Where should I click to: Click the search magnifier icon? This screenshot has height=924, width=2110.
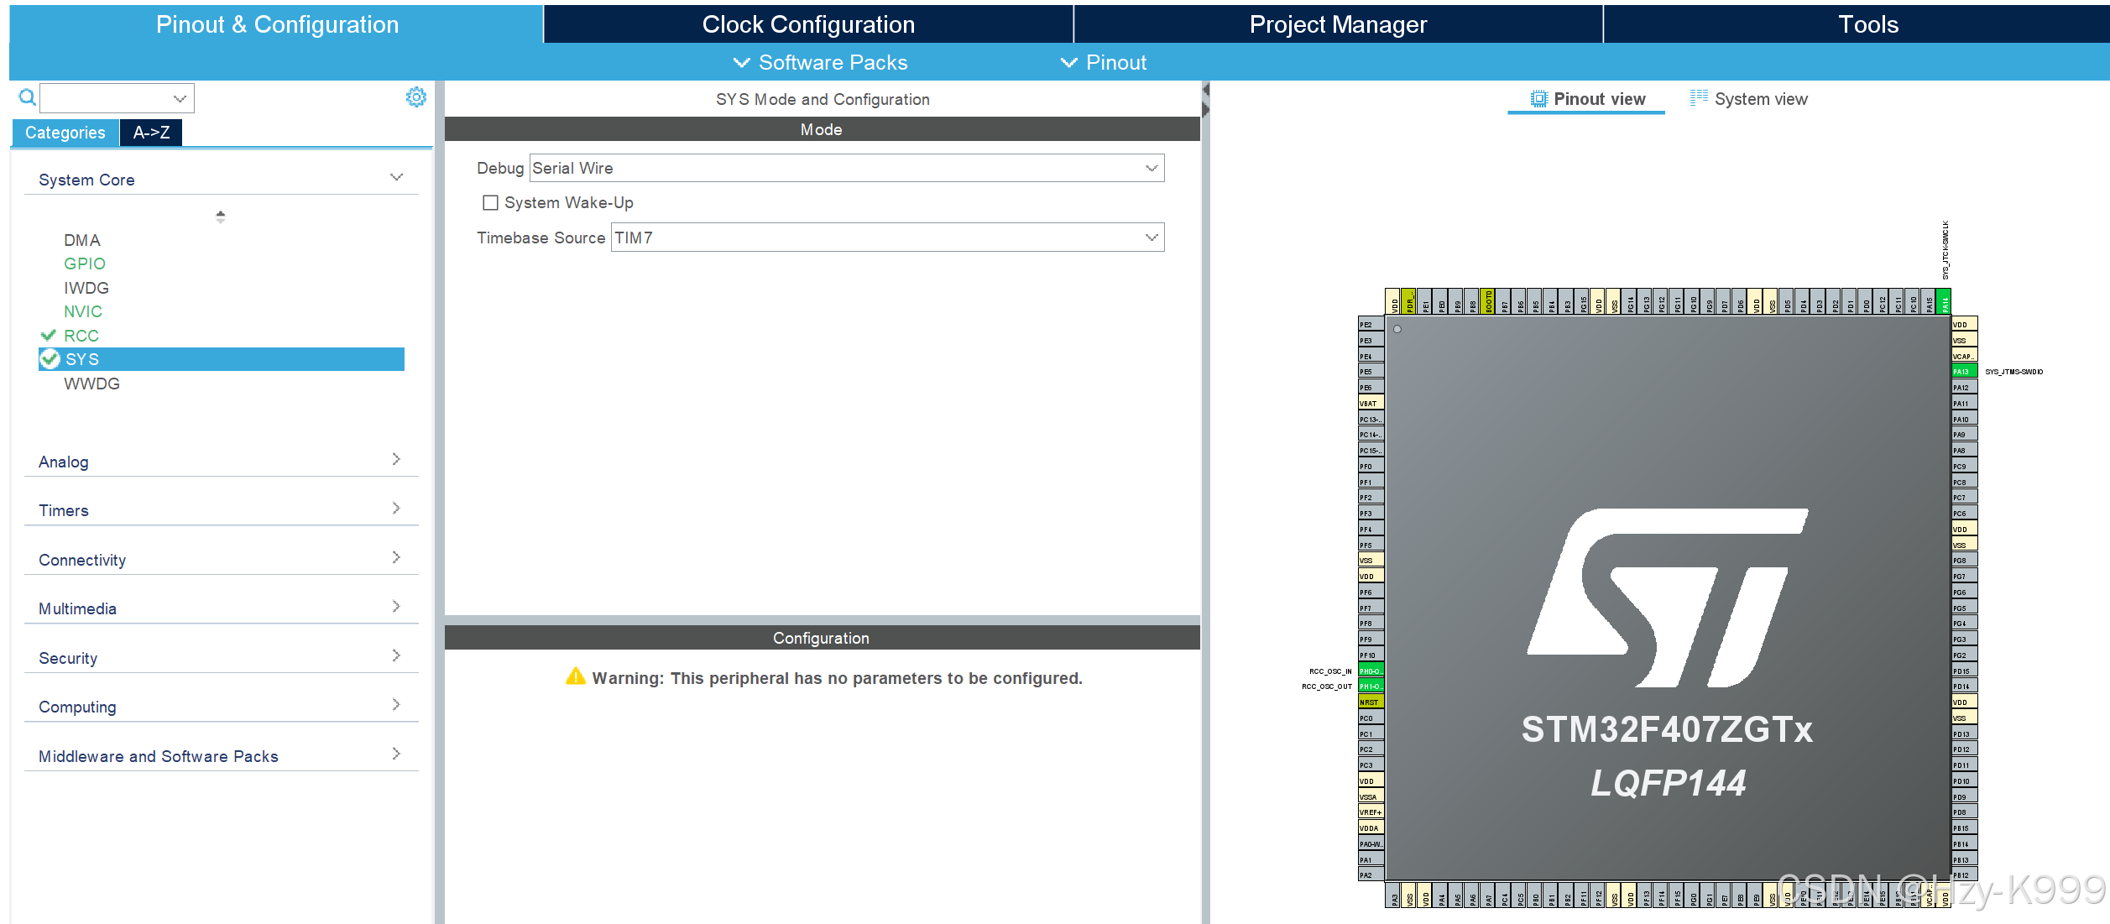coord(26,97)
